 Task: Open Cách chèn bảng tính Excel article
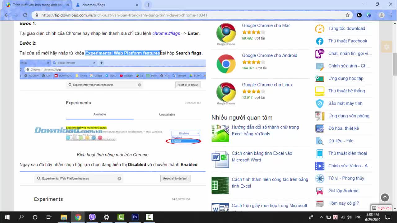(x=262, y=156)
